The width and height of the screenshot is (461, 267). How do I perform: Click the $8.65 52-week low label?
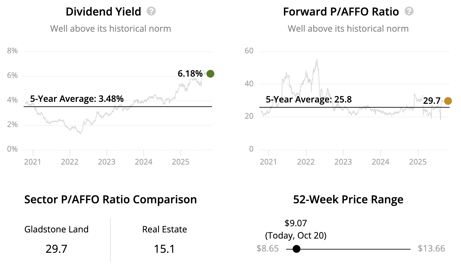pyautogui.click(x=267, y=249)
